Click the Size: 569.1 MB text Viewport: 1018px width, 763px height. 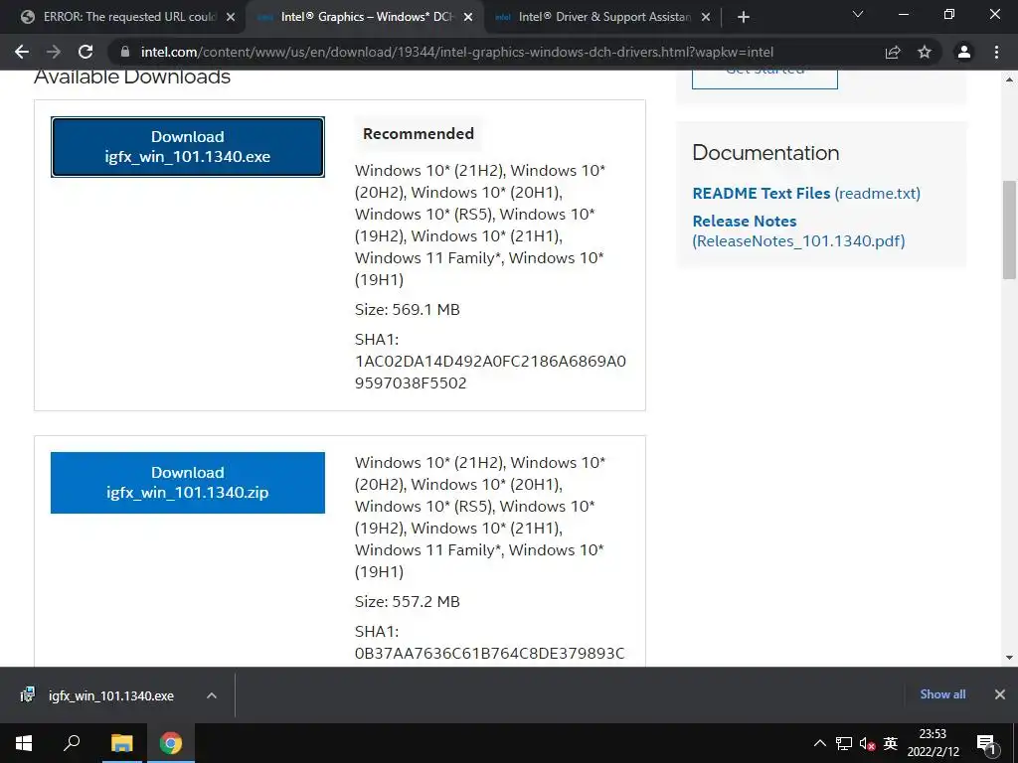click(x=407, y=310)
